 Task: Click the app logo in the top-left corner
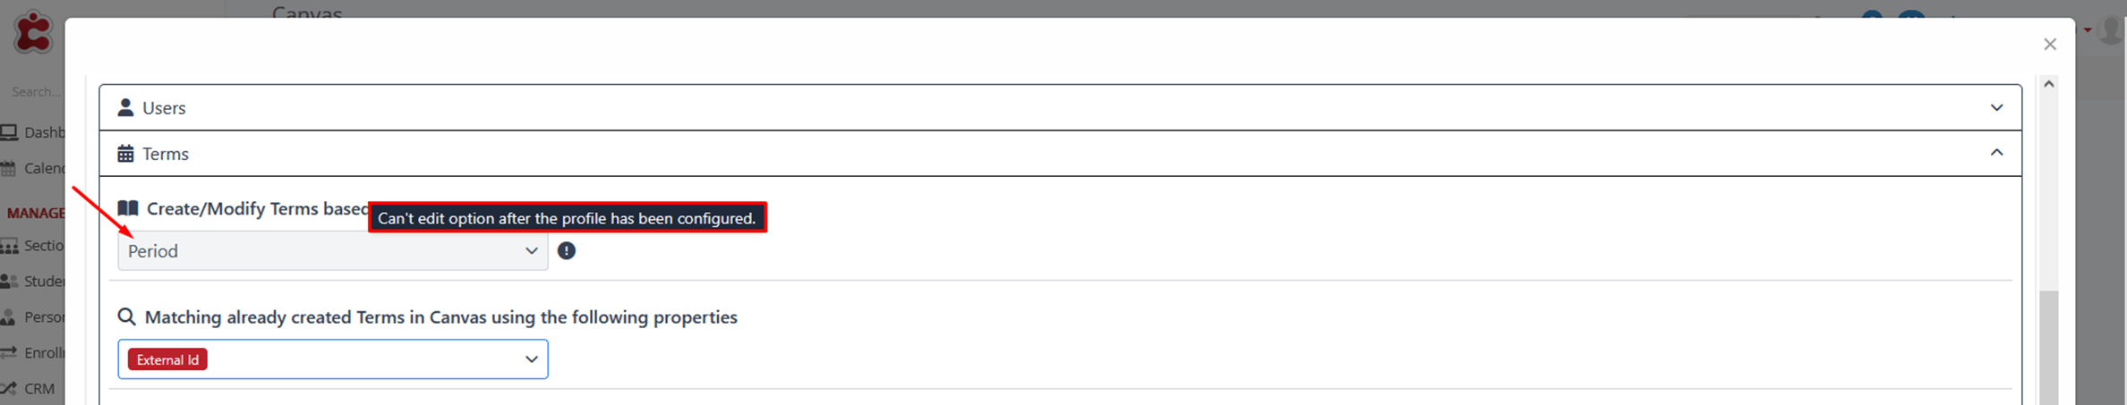coord(33,33)
